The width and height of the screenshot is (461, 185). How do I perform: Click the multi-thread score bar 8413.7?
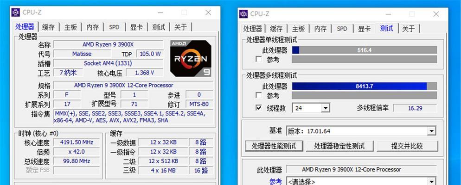(364, 86)
